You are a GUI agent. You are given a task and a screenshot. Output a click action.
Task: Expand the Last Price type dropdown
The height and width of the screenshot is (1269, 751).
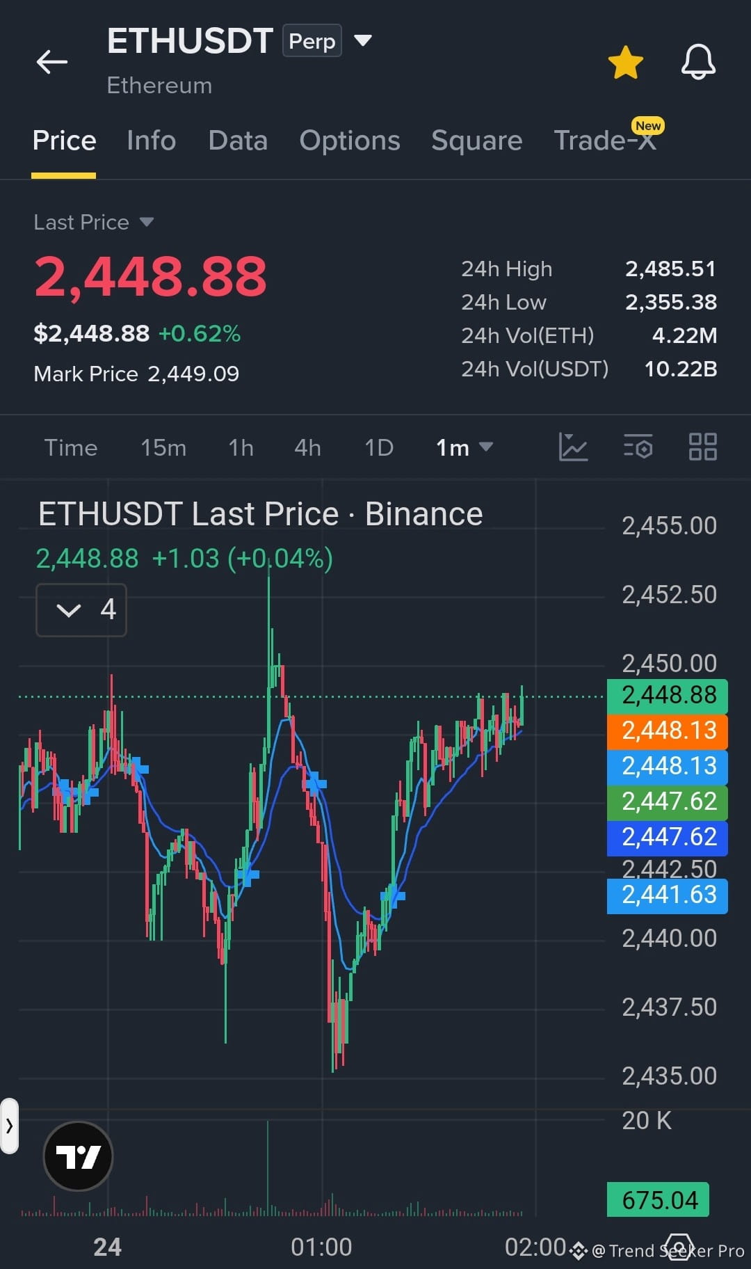[x=94, y=222]
